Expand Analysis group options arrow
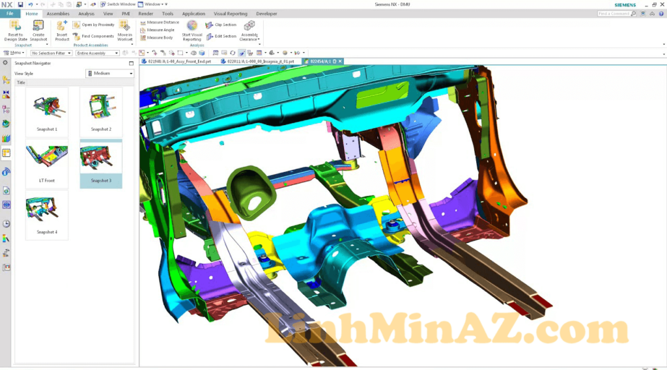Image resolution: width=667 pixels, height=370 pixels. [x=259, y=45]
